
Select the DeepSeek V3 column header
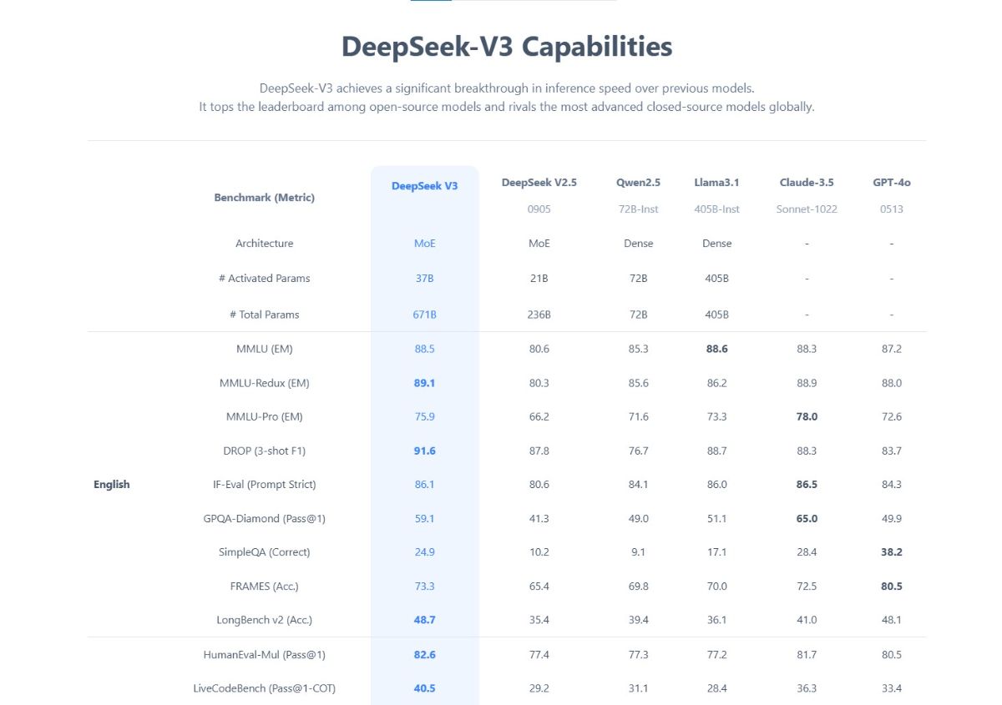coord(424,186)
